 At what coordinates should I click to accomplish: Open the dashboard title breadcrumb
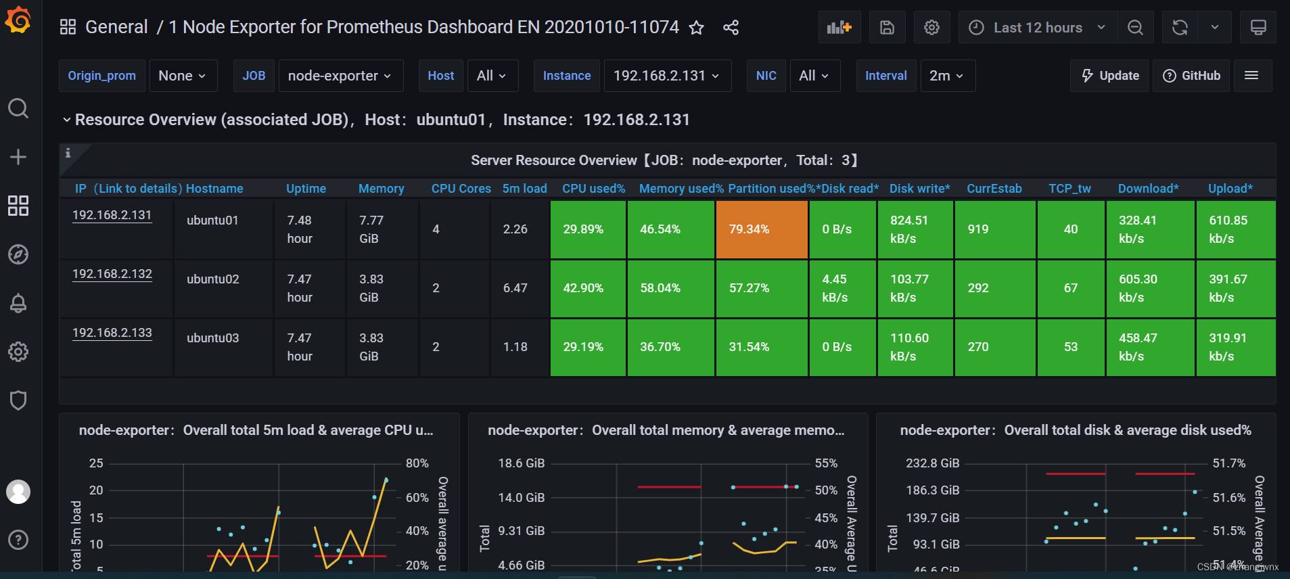(x=423, y=27)
